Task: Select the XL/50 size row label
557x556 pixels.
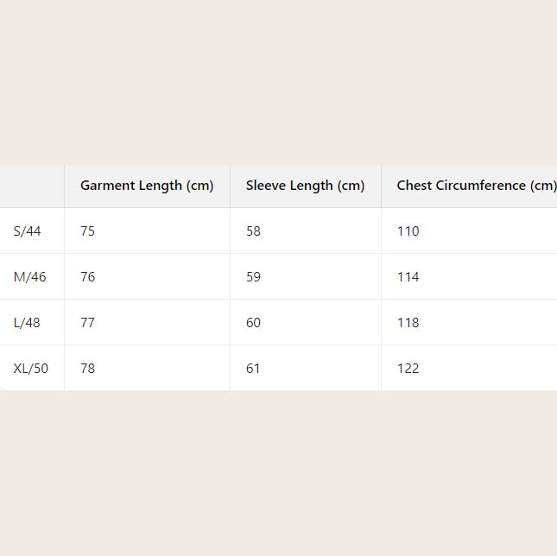Action: (31, 369)
